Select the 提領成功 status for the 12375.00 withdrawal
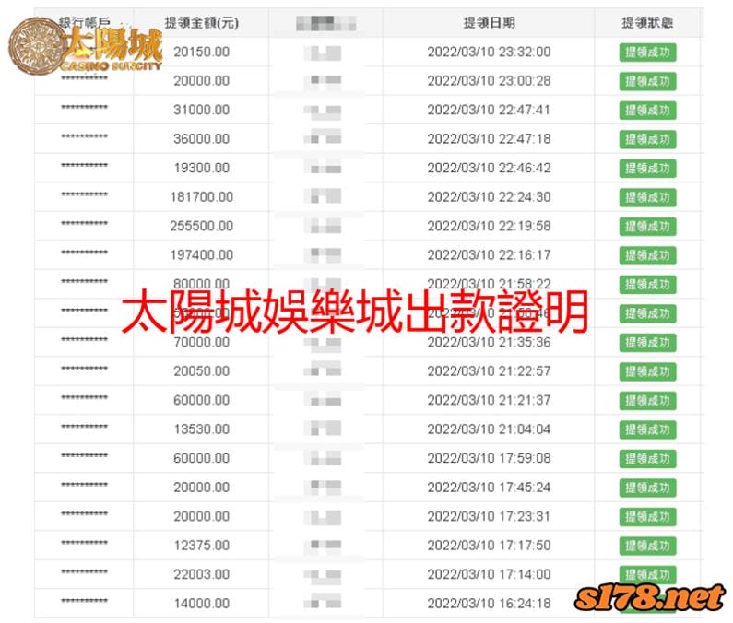This screenshot has width=733, height=623. coord(647,546)
